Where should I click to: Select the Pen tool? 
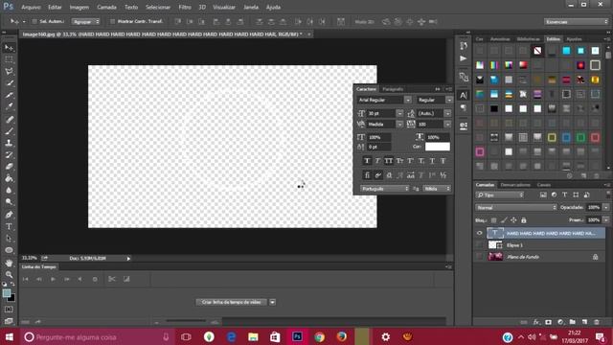[9, 215]
